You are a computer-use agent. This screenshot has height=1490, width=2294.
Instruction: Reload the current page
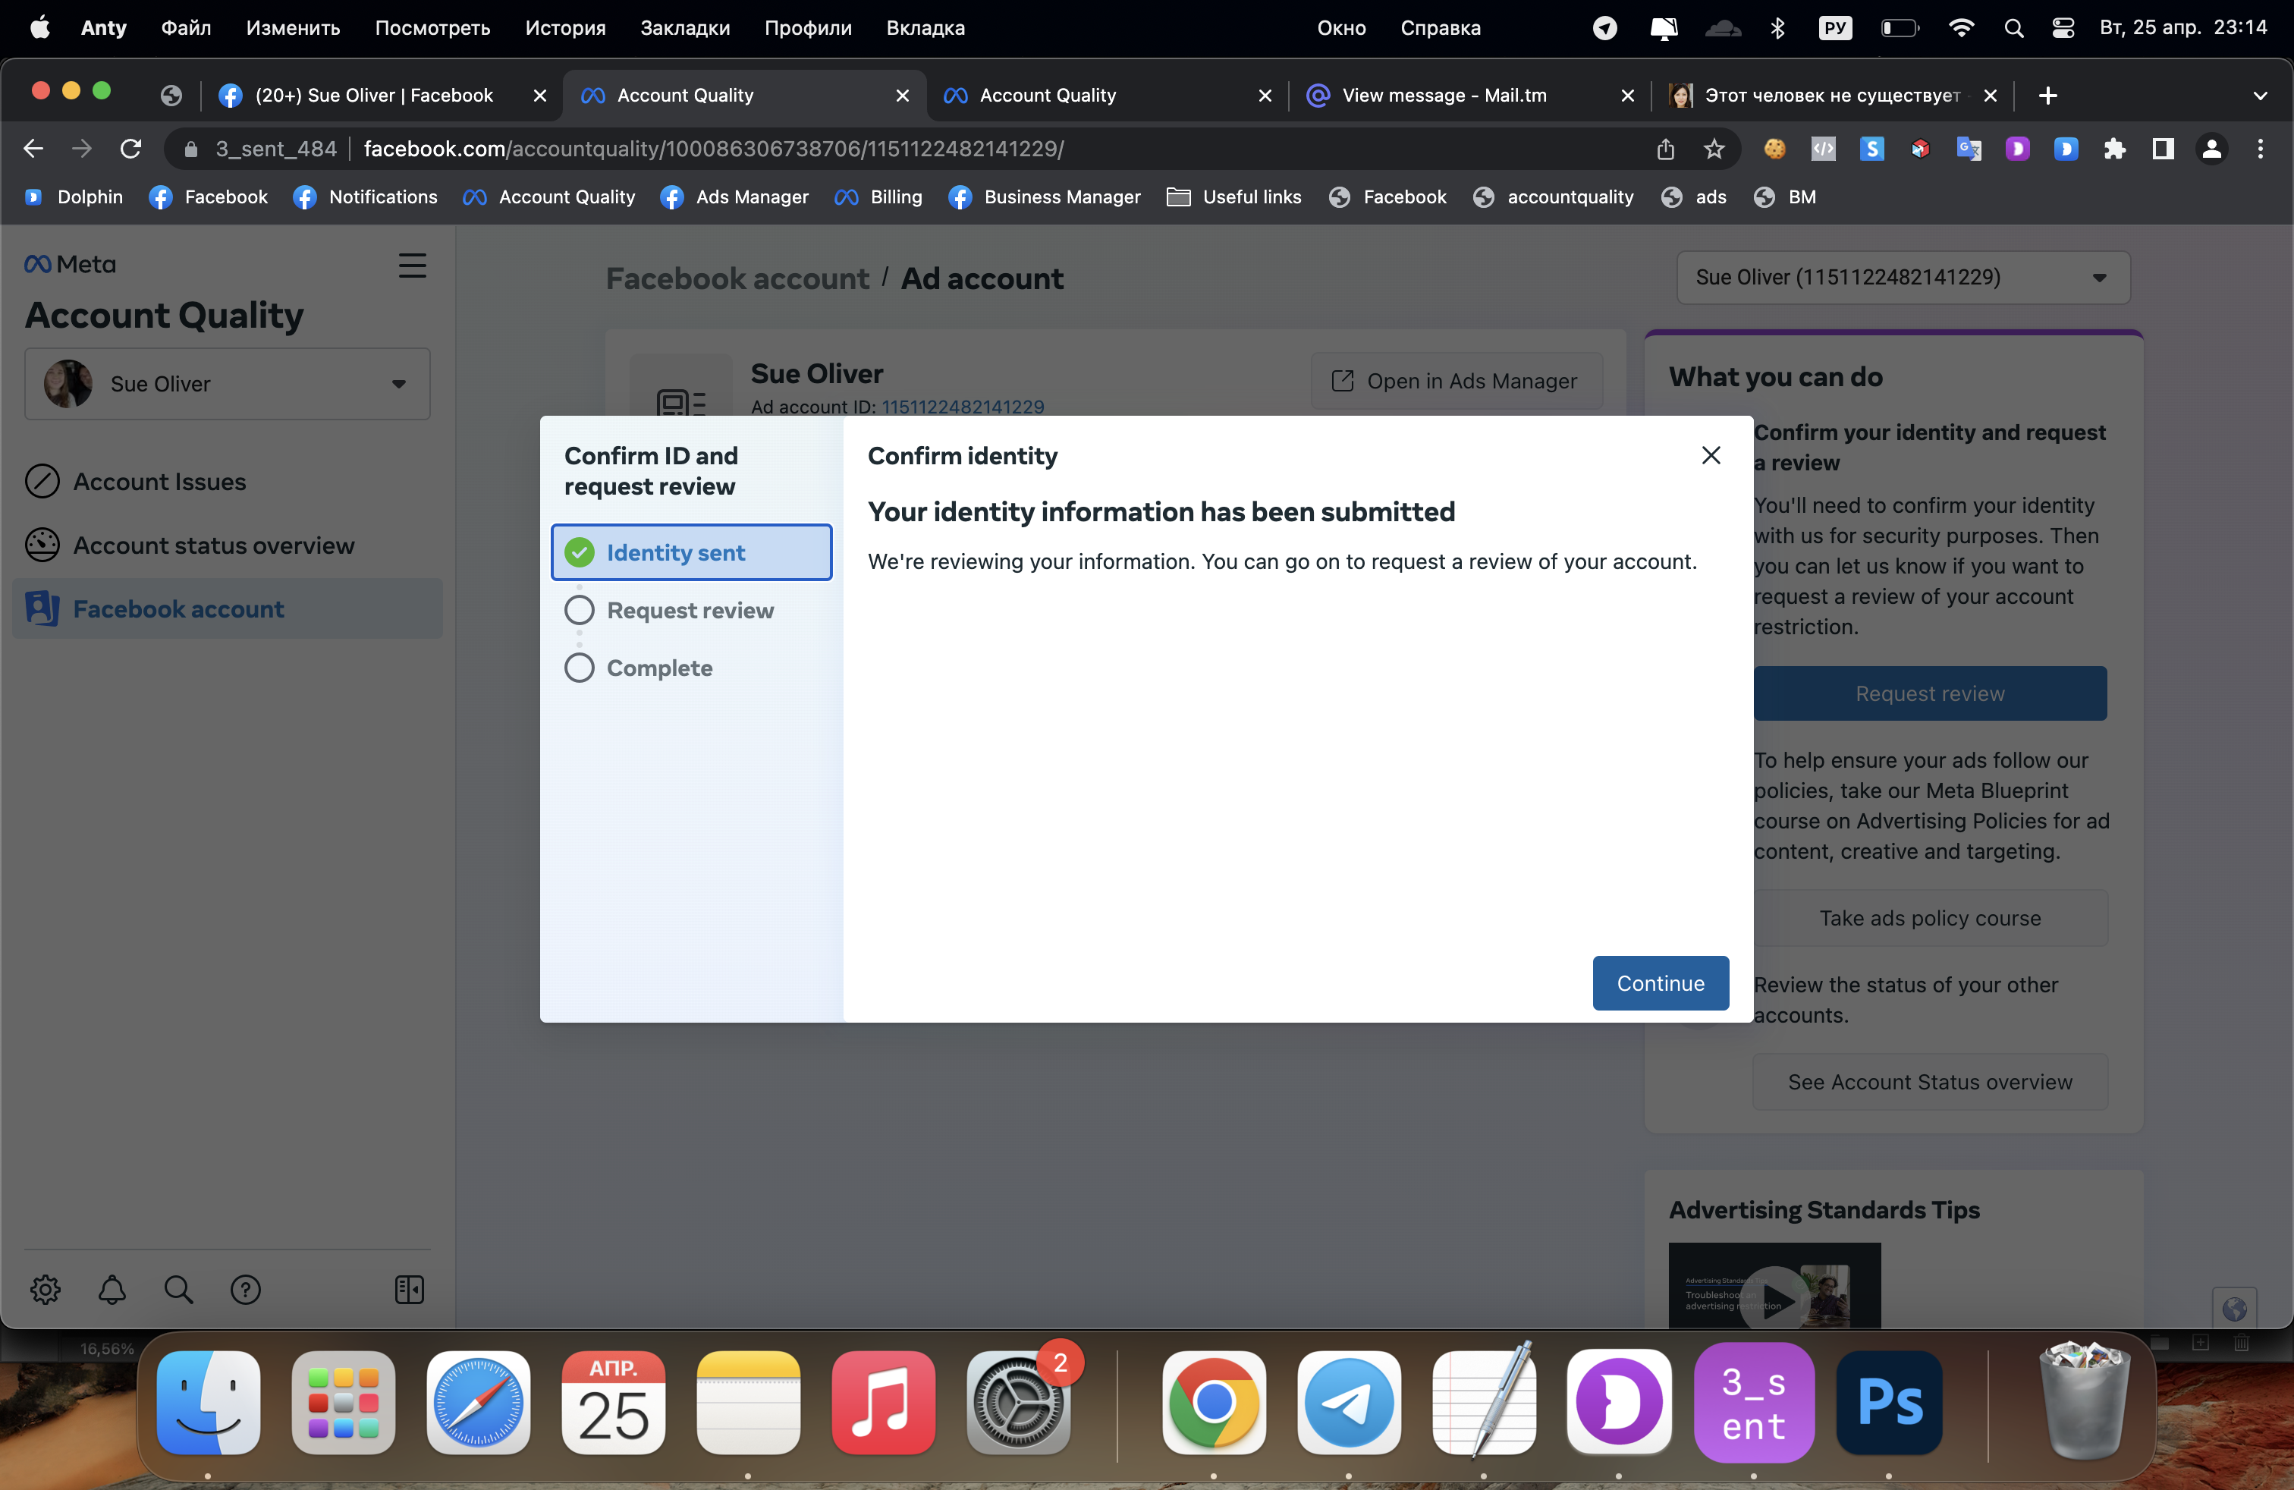click(131, 149)
